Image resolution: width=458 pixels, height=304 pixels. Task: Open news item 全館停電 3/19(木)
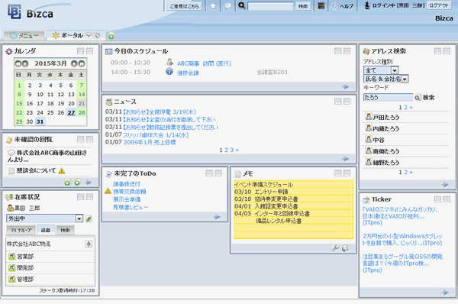tap(160, 112)
